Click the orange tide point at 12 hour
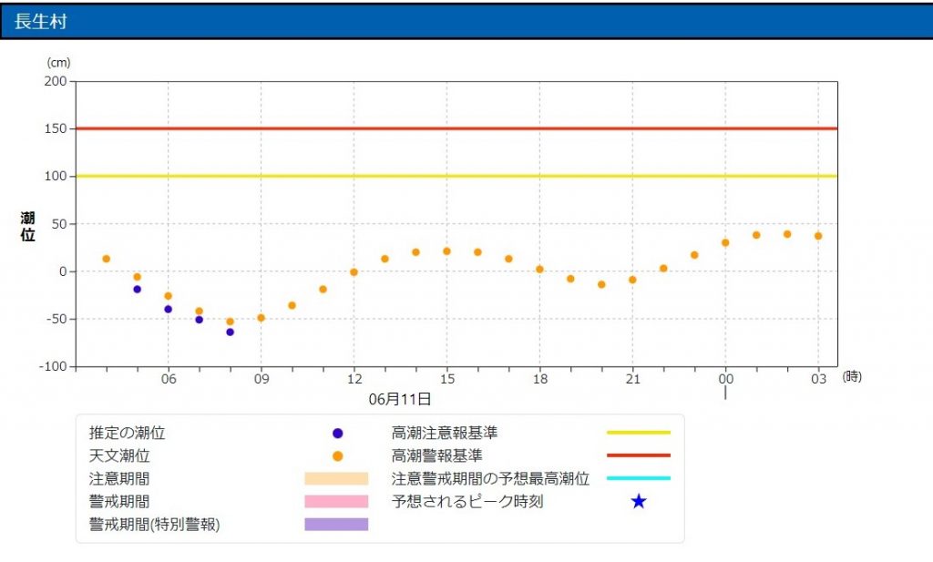 tap(354, 272)
